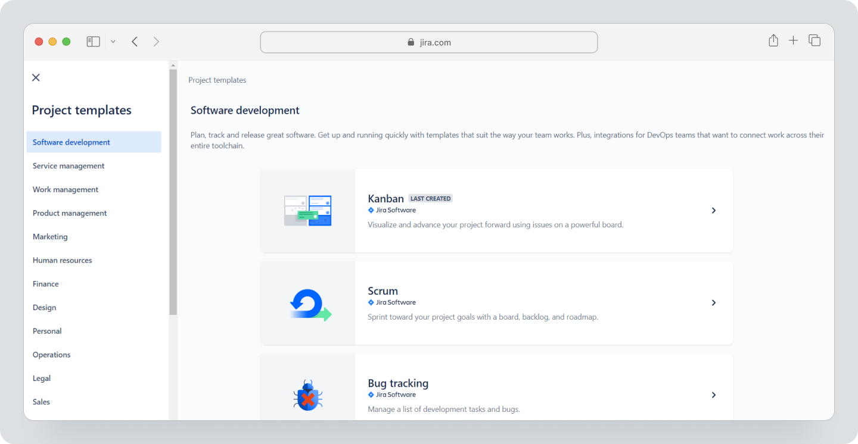The height and width of the screenshot is (444, 858).
Task: Select the Marketing templates category
Action: pyautogui.click(x=50, y=236)
